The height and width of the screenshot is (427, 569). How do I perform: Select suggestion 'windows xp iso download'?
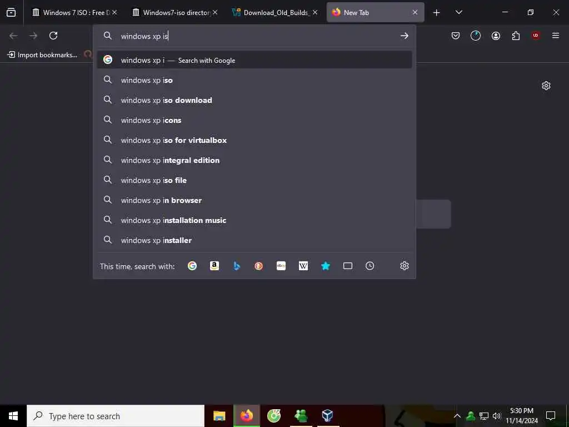point(254,100)
